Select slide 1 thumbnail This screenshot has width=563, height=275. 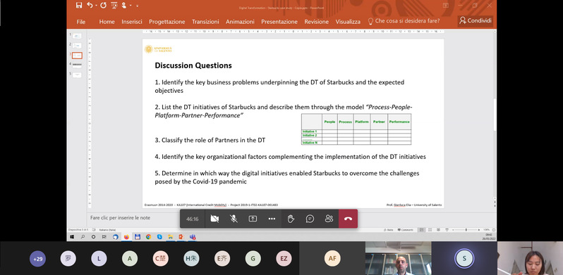click(x=77, y=36)
